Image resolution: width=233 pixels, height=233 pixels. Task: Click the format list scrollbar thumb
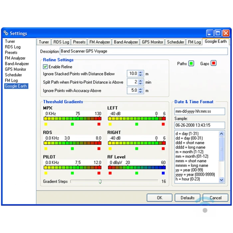(x=221, y=149)
